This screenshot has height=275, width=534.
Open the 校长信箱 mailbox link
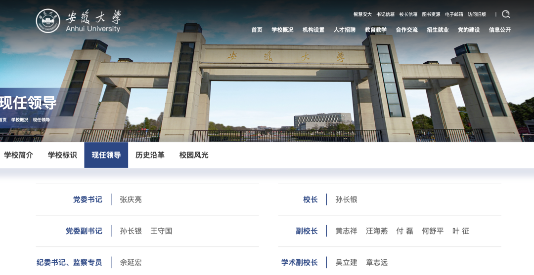408,14
